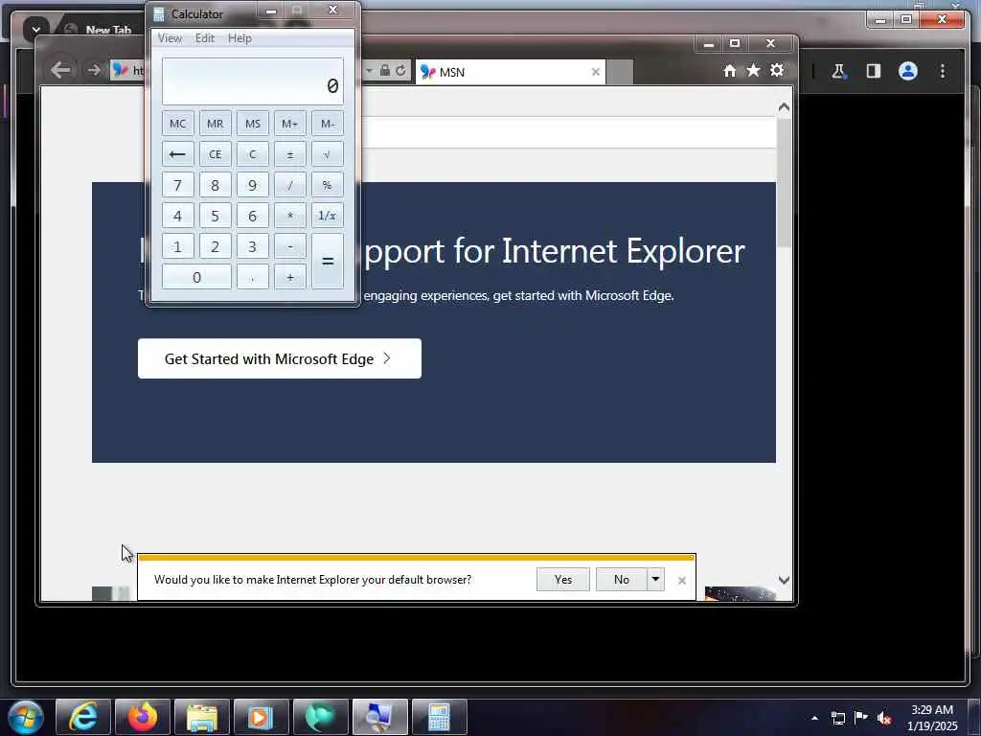
Task: Click digit 7 in Calculator
Action: click(x=177, y=185)
